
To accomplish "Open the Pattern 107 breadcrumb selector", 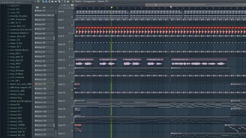I will [x=103, y=2].
